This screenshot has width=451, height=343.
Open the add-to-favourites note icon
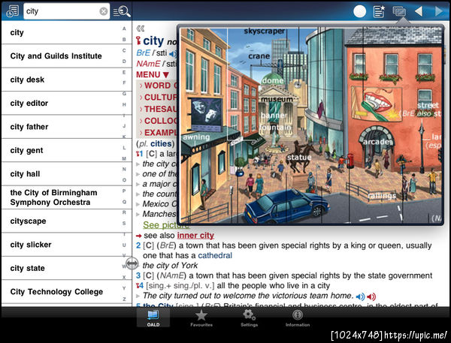pyautogui.click(x=379, y=11)
